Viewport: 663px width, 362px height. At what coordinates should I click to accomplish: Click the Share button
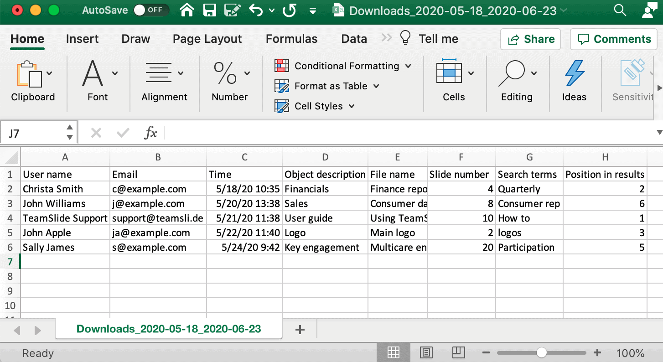point(530,39)
